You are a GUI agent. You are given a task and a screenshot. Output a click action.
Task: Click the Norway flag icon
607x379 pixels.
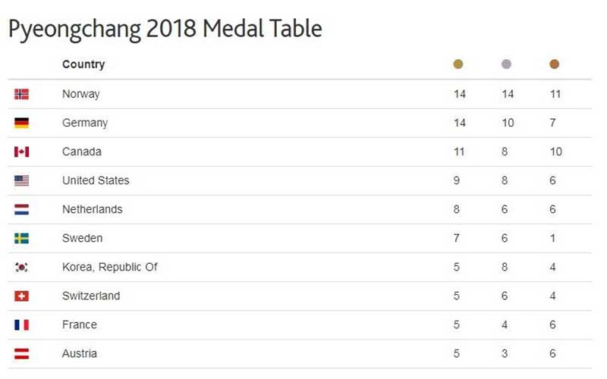21,94
